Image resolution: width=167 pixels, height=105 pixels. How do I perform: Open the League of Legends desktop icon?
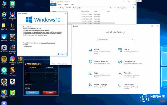pos(12,27)
